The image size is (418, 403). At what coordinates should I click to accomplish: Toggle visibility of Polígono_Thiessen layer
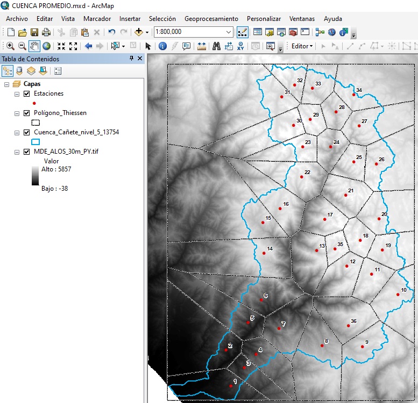(27, 113)
